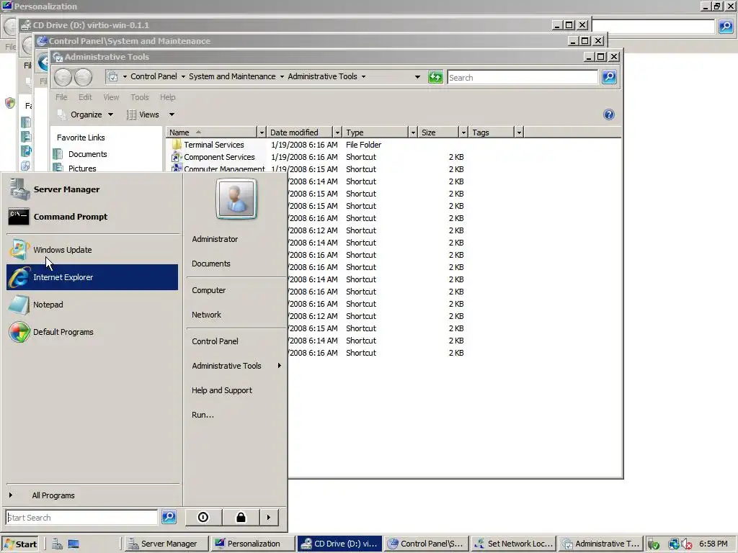738x553 pixels.
Task: Launch Internet Explorer from Start menu
Action: coord(92,277)
